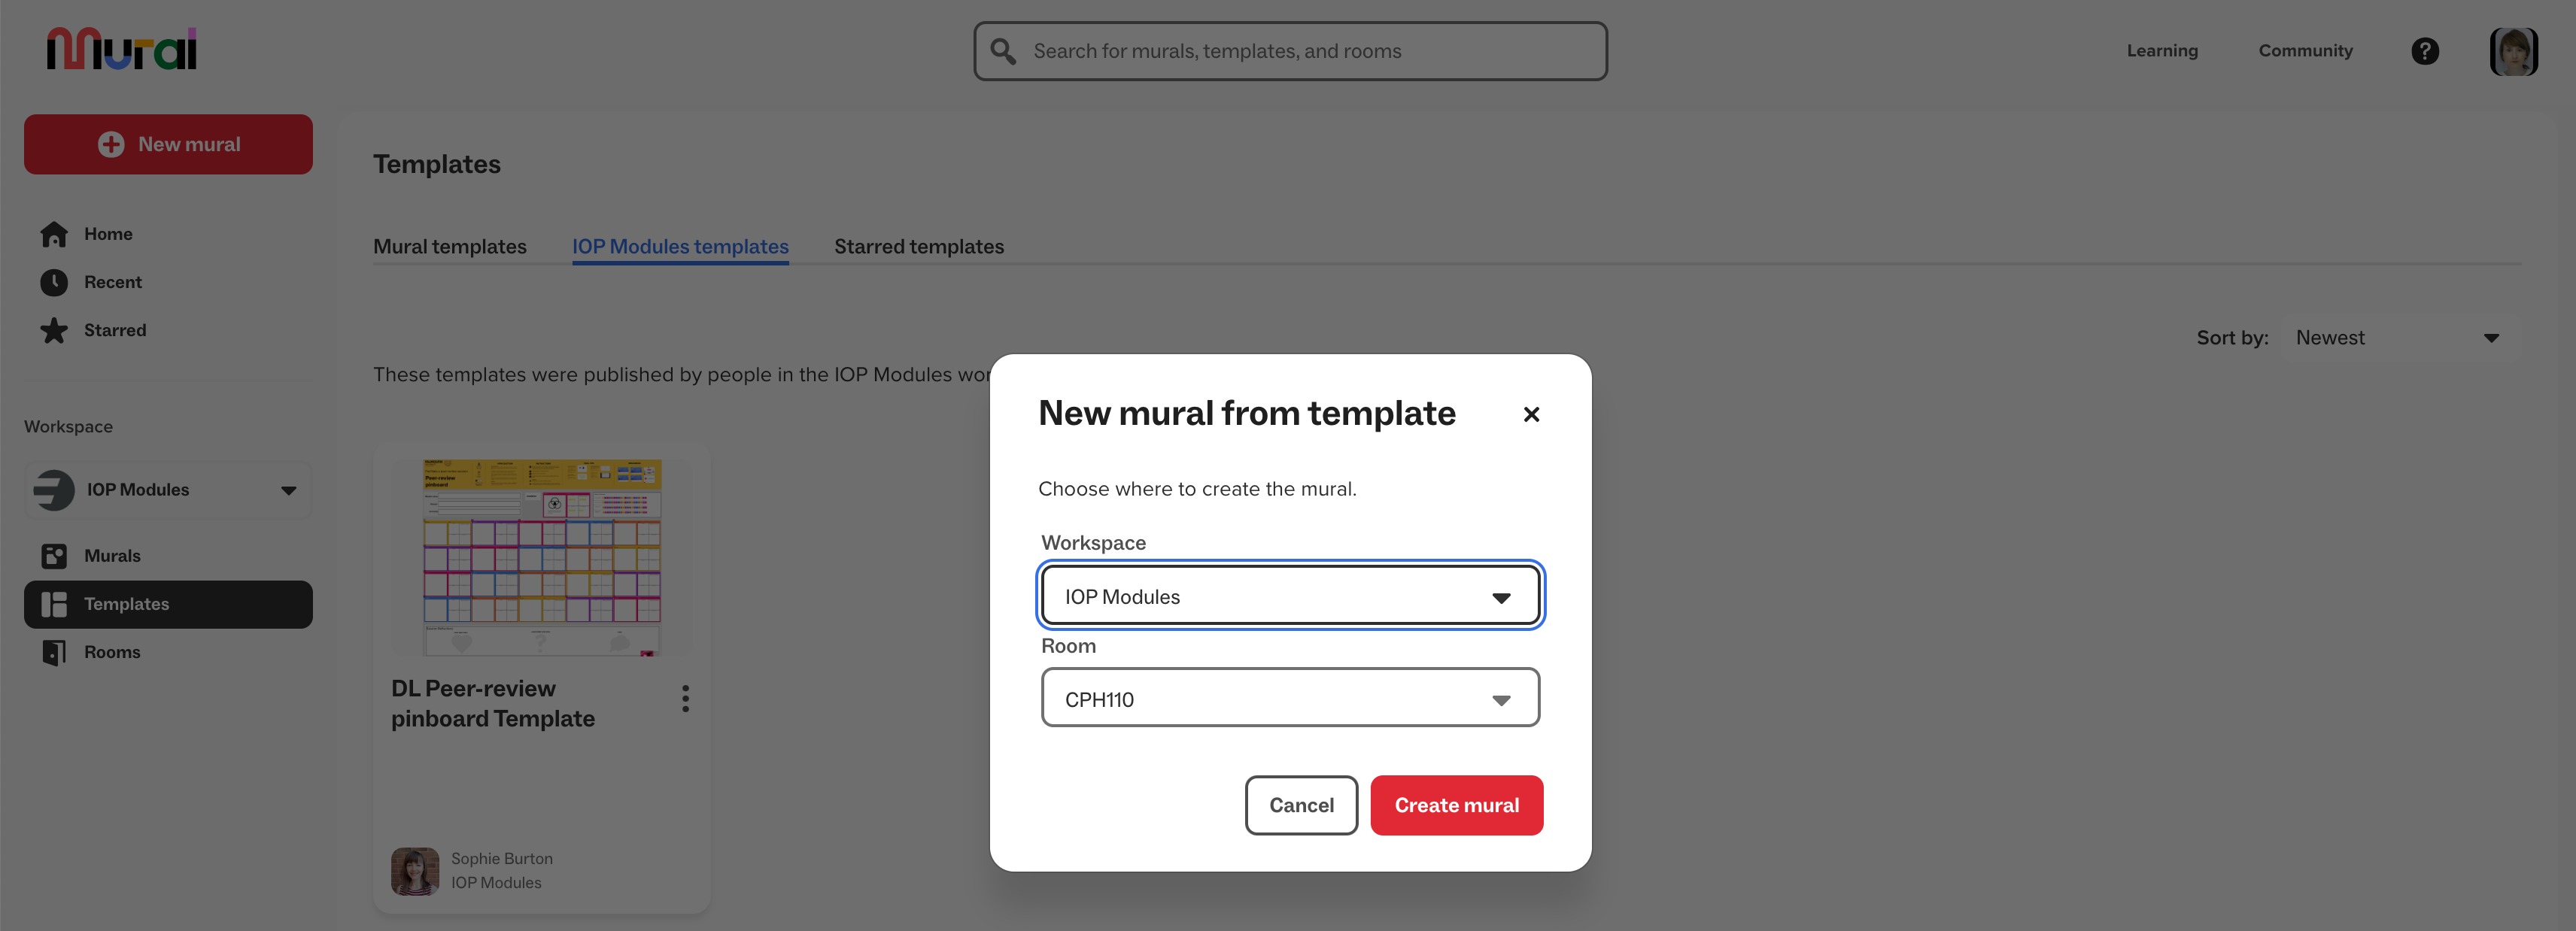This screenshot has height=931, width=2576.
Task: Close the new mural dialog
Action: (x=1530, y=414)
